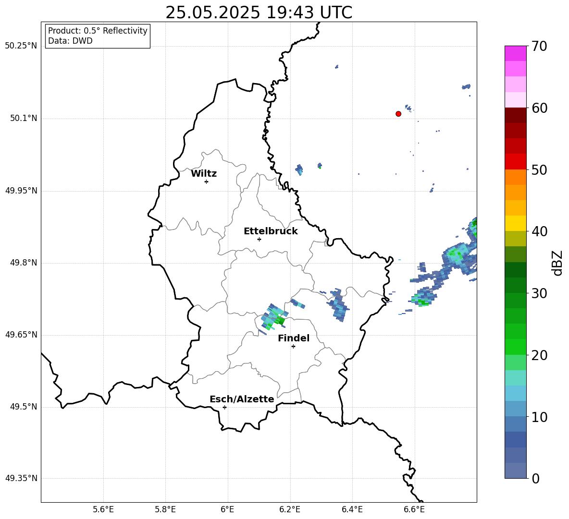The image size is (569, 519).
Task: Click the 49.5°N latitude label
Action: click(23, 407)
